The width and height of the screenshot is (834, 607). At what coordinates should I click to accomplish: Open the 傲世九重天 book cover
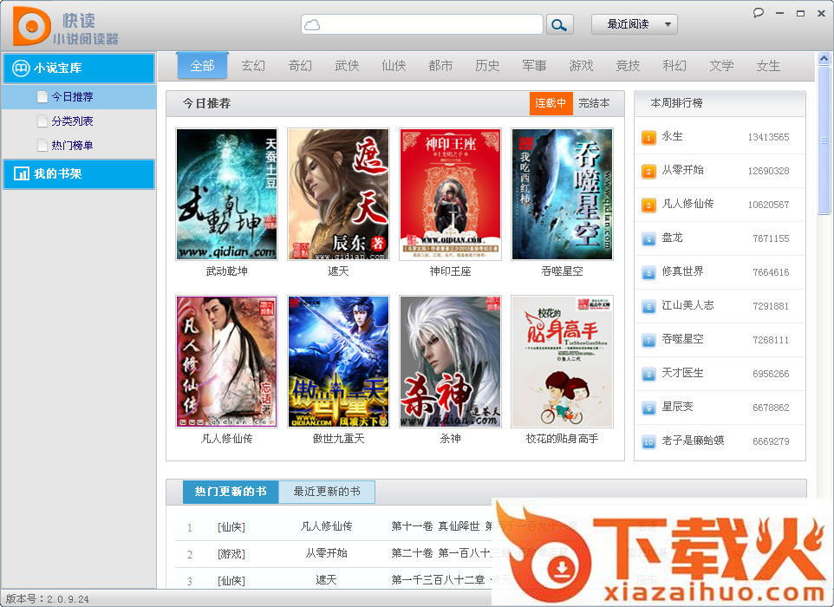click(338, 362)
